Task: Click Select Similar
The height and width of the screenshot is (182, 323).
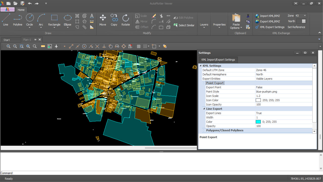Action: 184,25
